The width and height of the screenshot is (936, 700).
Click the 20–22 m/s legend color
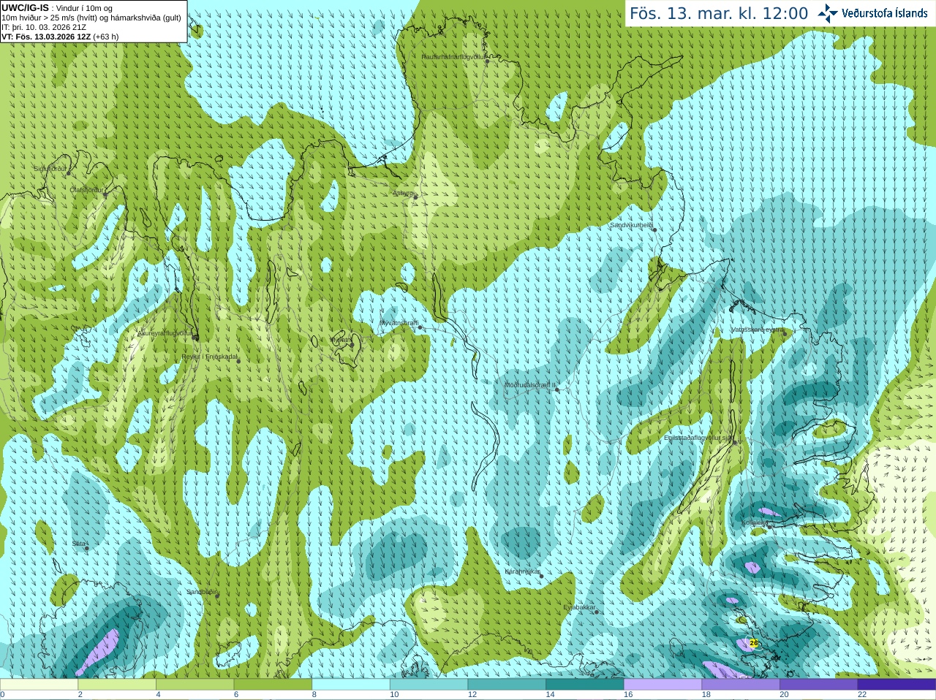pos(819,685)
